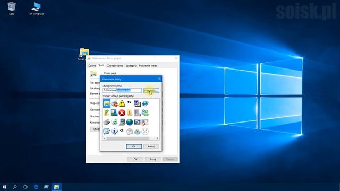This screenshot has height=191, width=340.
Task: Select the desktop computer icon in list
Action: click(122, 122)
